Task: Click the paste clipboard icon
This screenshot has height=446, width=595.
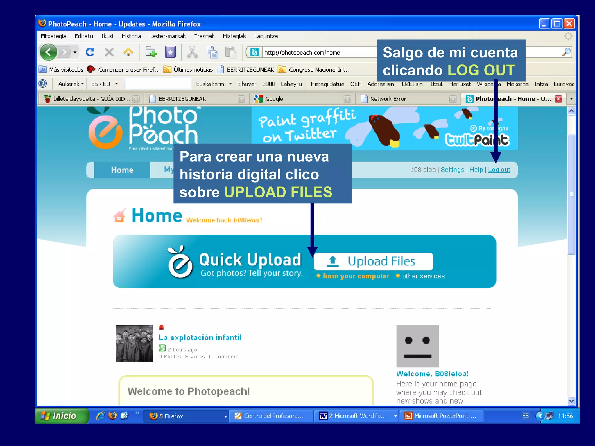Action: (x=231, y=52)
